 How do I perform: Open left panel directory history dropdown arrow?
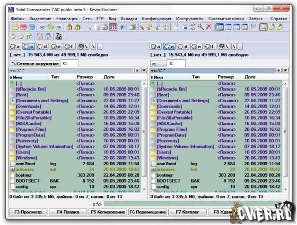coord(144,70)
